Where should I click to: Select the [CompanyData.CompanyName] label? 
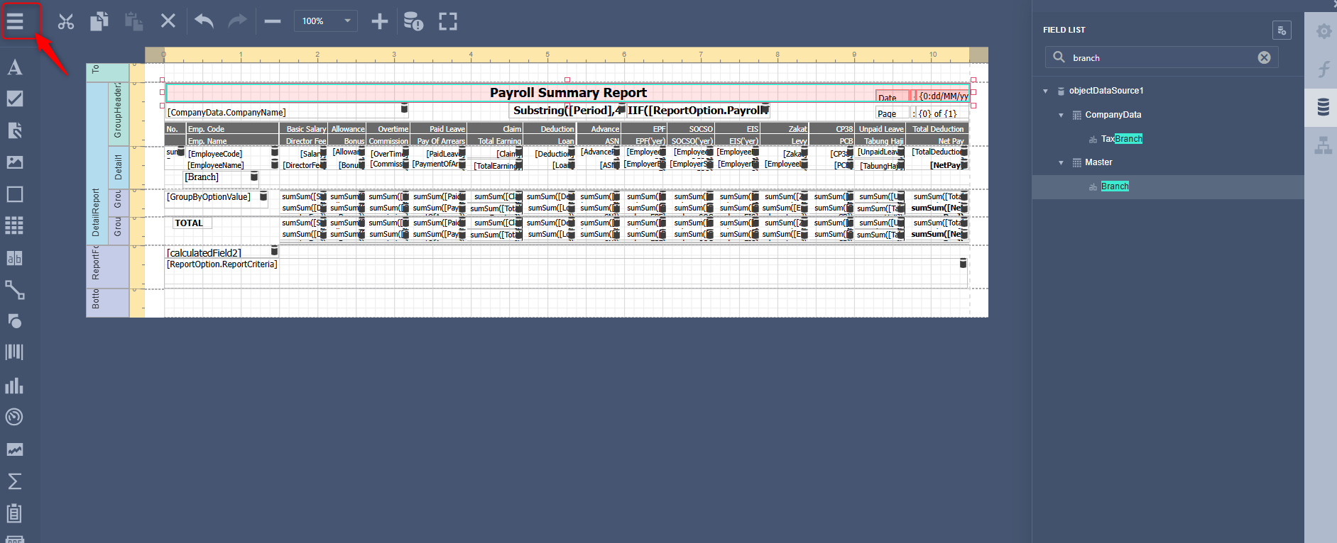pyautogui.click(x=286, y=112)
